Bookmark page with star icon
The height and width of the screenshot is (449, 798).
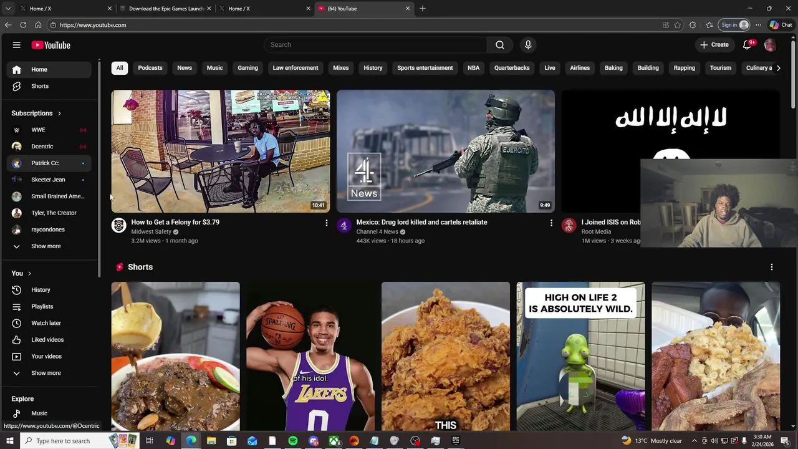click(x=678, y=25)
